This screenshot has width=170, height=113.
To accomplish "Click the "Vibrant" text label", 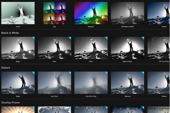I will [x=164, y=27].
